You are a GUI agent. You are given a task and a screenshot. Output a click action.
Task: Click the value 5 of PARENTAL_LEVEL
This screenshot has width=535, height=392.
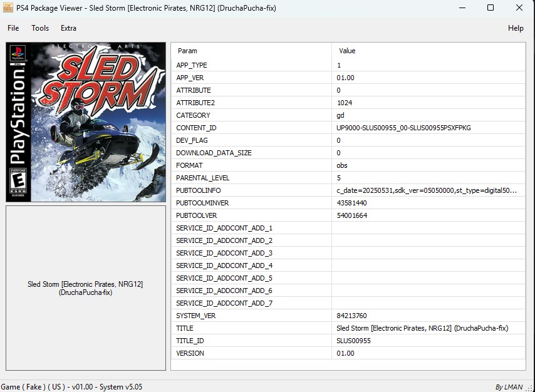(x=339, y=178)
